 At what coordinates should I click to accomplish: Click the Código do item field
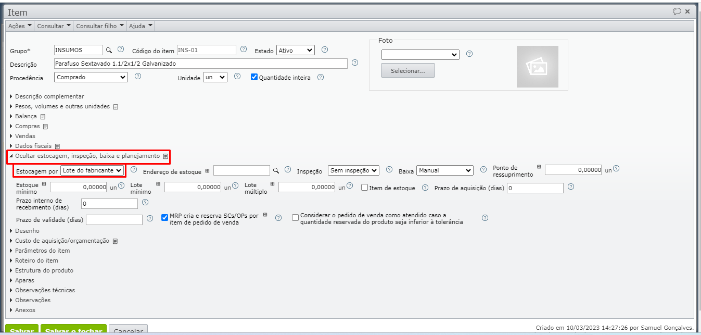pyautogui.click(x=207, y=50)
